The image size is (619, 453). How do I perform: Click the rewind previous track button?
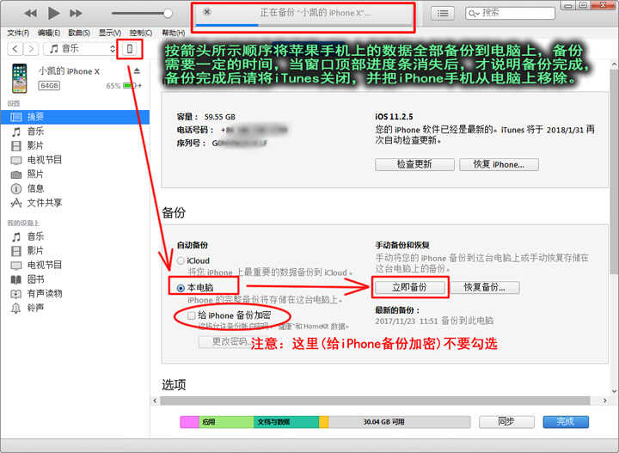pos(30,14)
